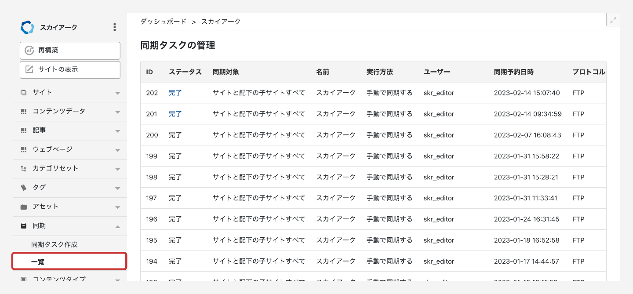The image size is (633, 294).
Task: Open 同期タスク作成 in the sidebar
Action: [x=54, y=244]
